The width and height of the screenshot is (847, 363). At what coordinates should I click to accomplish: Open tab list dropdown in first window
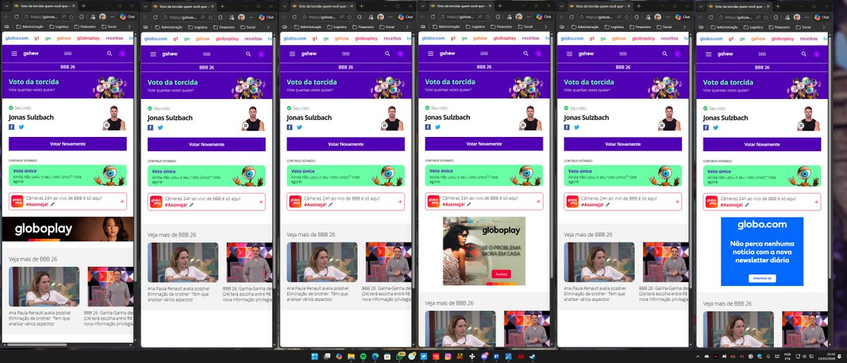point(8,5)
